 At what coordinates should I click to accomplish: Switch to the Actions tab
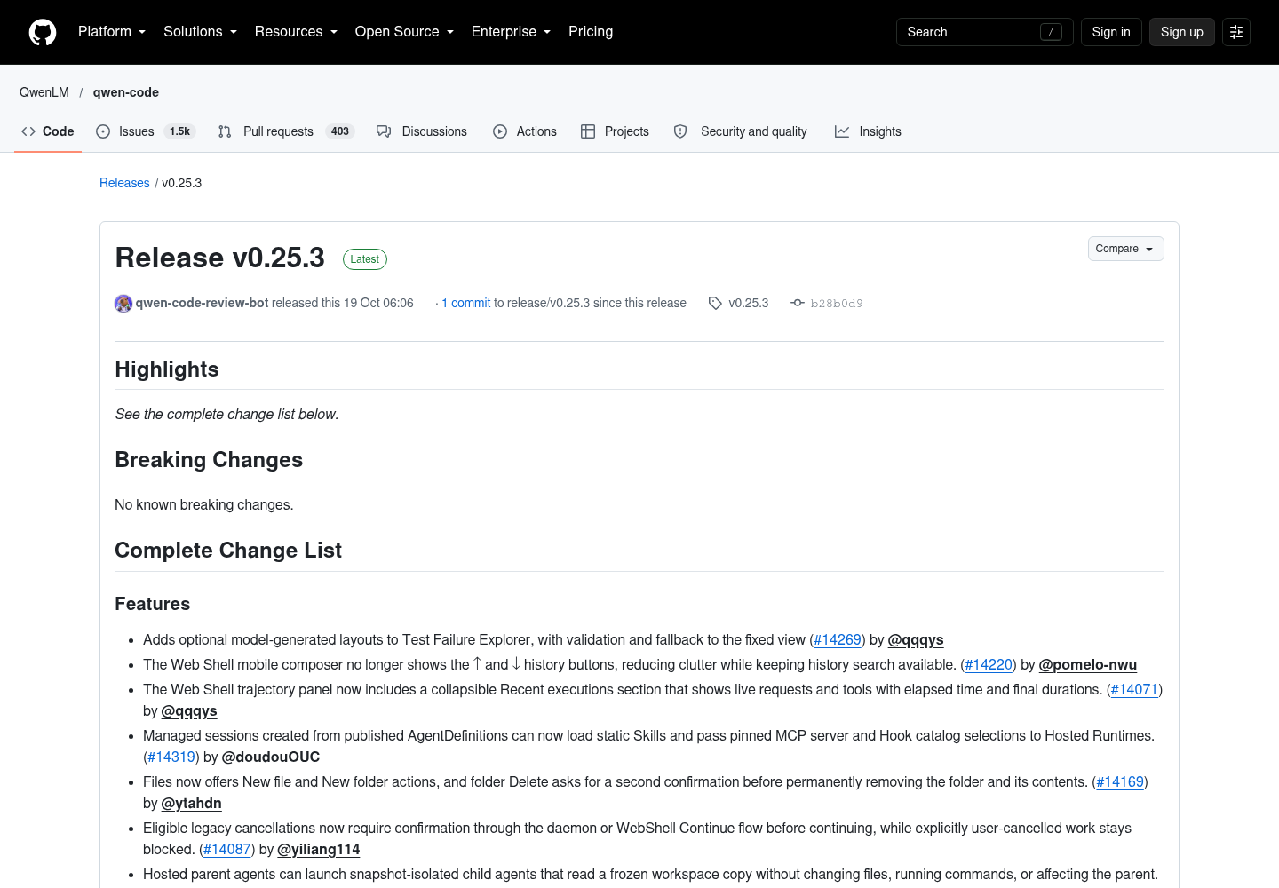pos(525,131)
